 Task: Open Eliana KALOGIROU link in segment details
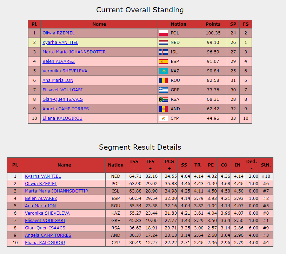pyautogui.click(x=45, y=243)
